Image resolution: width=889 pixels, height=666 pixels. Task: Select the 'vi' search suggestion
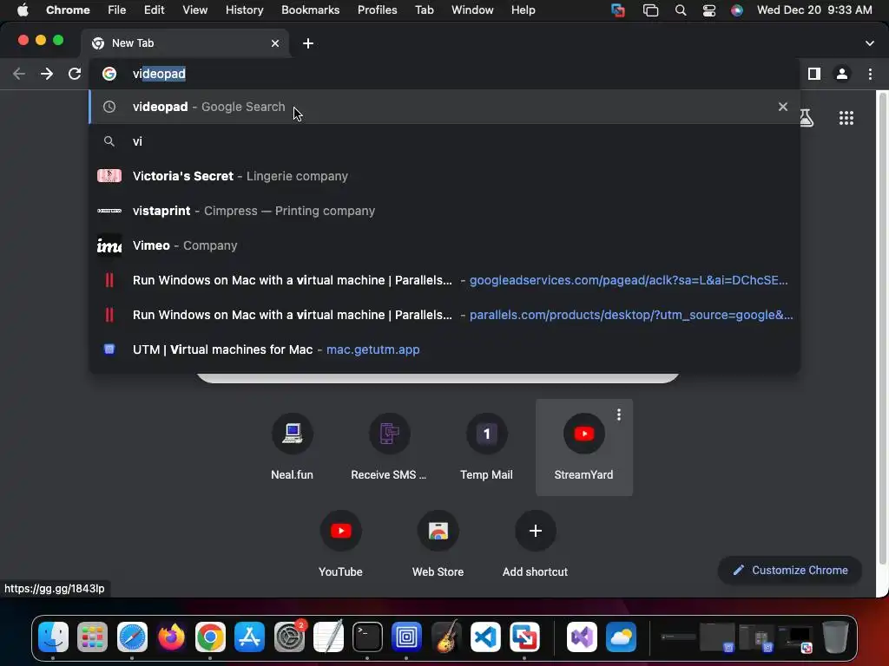click(x=444, y=141)
